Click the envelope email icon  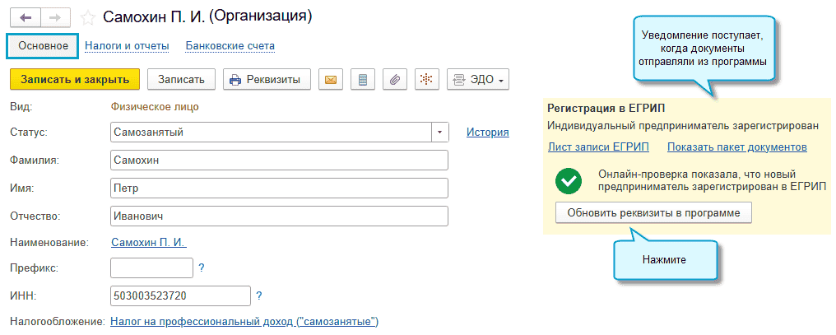tap(331, 80)
